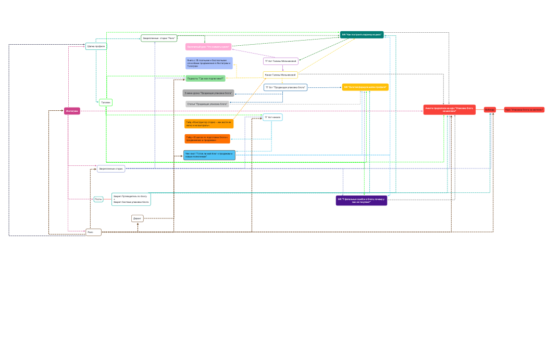Select the green "Таплинк" node
The height and width of the screenshot is (338, 547).
(x=106, y=102)
